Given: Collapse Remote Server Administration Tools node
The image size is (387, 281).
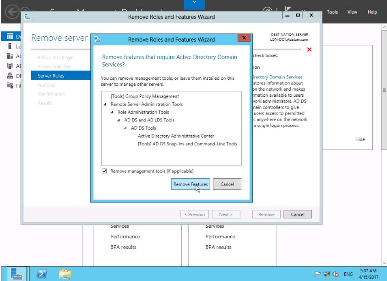Looking at the screenshot, I should (105, 105).
